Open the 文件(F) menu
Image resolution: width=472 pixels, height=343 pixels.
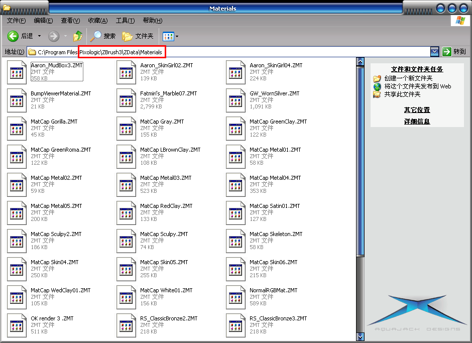click(16, 21)
